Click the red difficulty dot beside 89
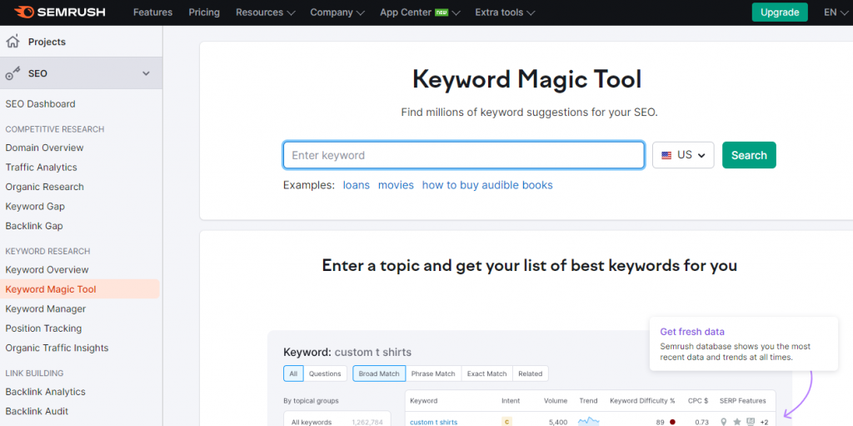853x426 pixels. click(x=672, y=422)
